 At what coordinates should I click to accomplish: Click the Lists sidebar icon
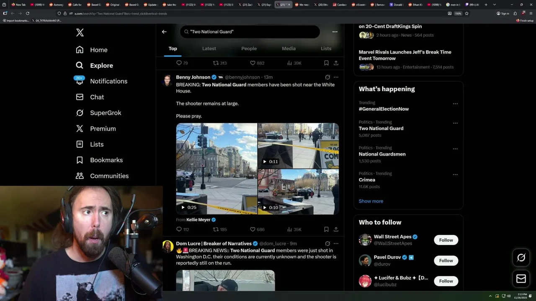[80, 144]
